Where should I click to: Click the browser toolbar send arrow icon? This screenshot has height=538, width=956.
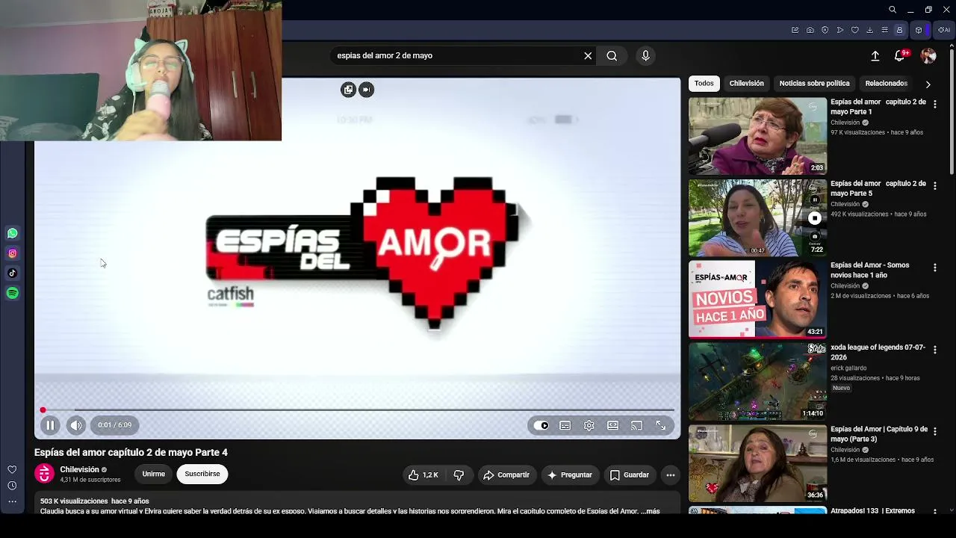[x=839, y=30]
